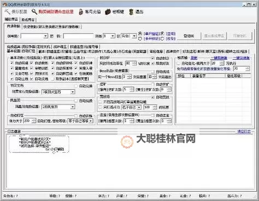
Task: Switch to the 辅助界面 tab
Action: 11,19
